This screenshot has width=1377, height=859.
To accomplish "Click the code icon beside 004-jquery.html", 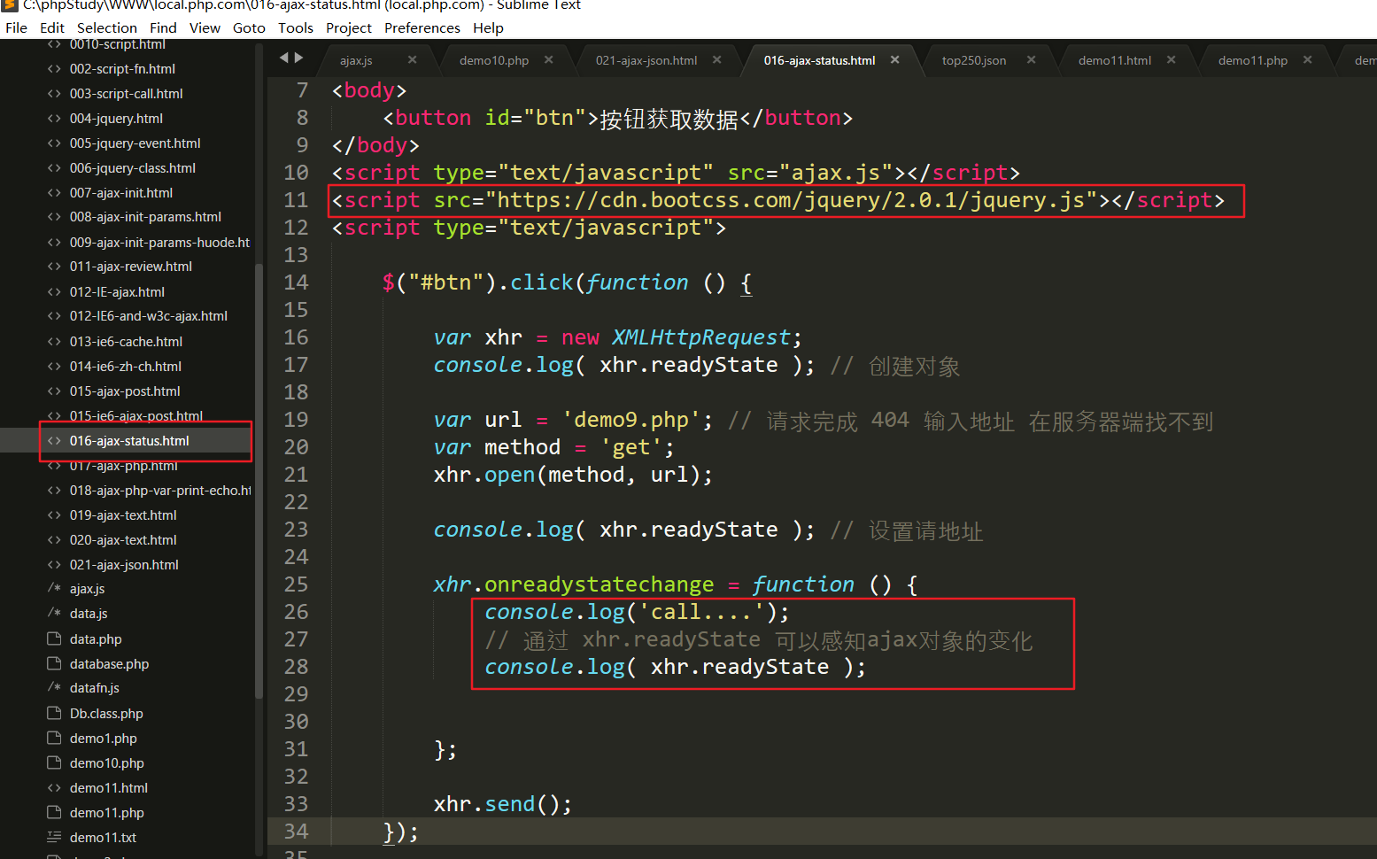I will [54, 119].
